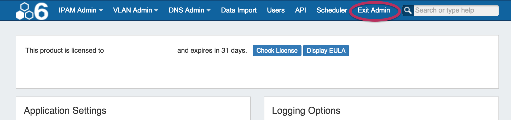Go to the Data Import page
The height and width of the screenshot is (120, 511).
click(239, 10)
